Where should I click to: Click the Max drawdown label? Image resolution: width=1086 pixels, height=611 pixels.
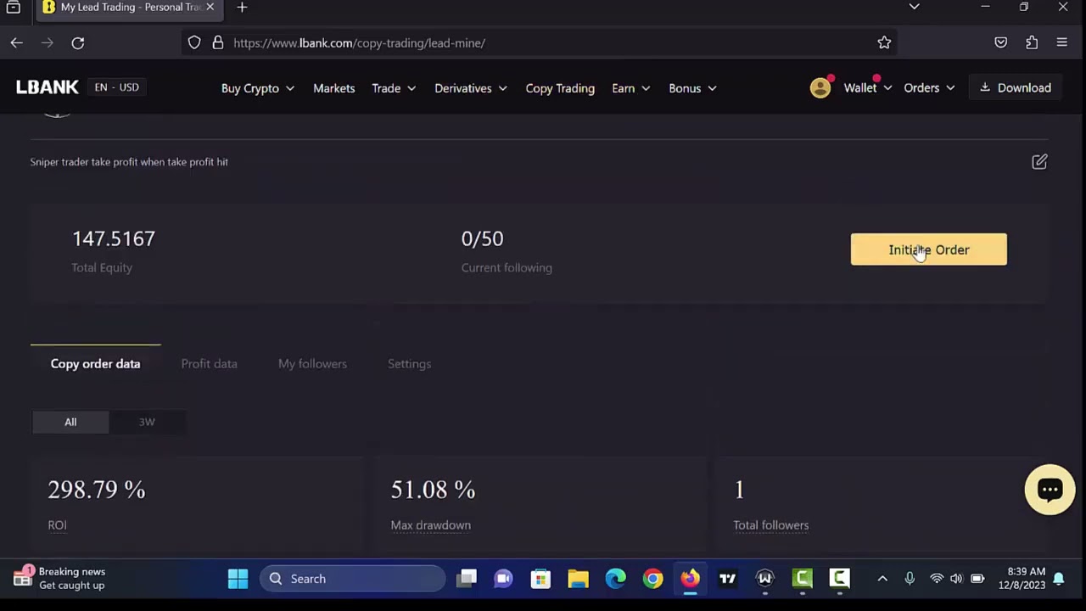[430, 525]
